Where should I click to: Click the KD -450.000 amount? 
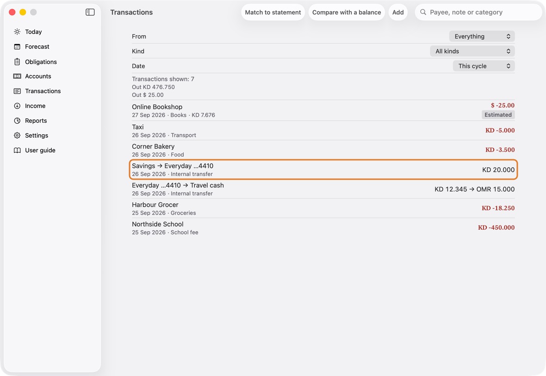pyautogui.click(x=496, y=227)
